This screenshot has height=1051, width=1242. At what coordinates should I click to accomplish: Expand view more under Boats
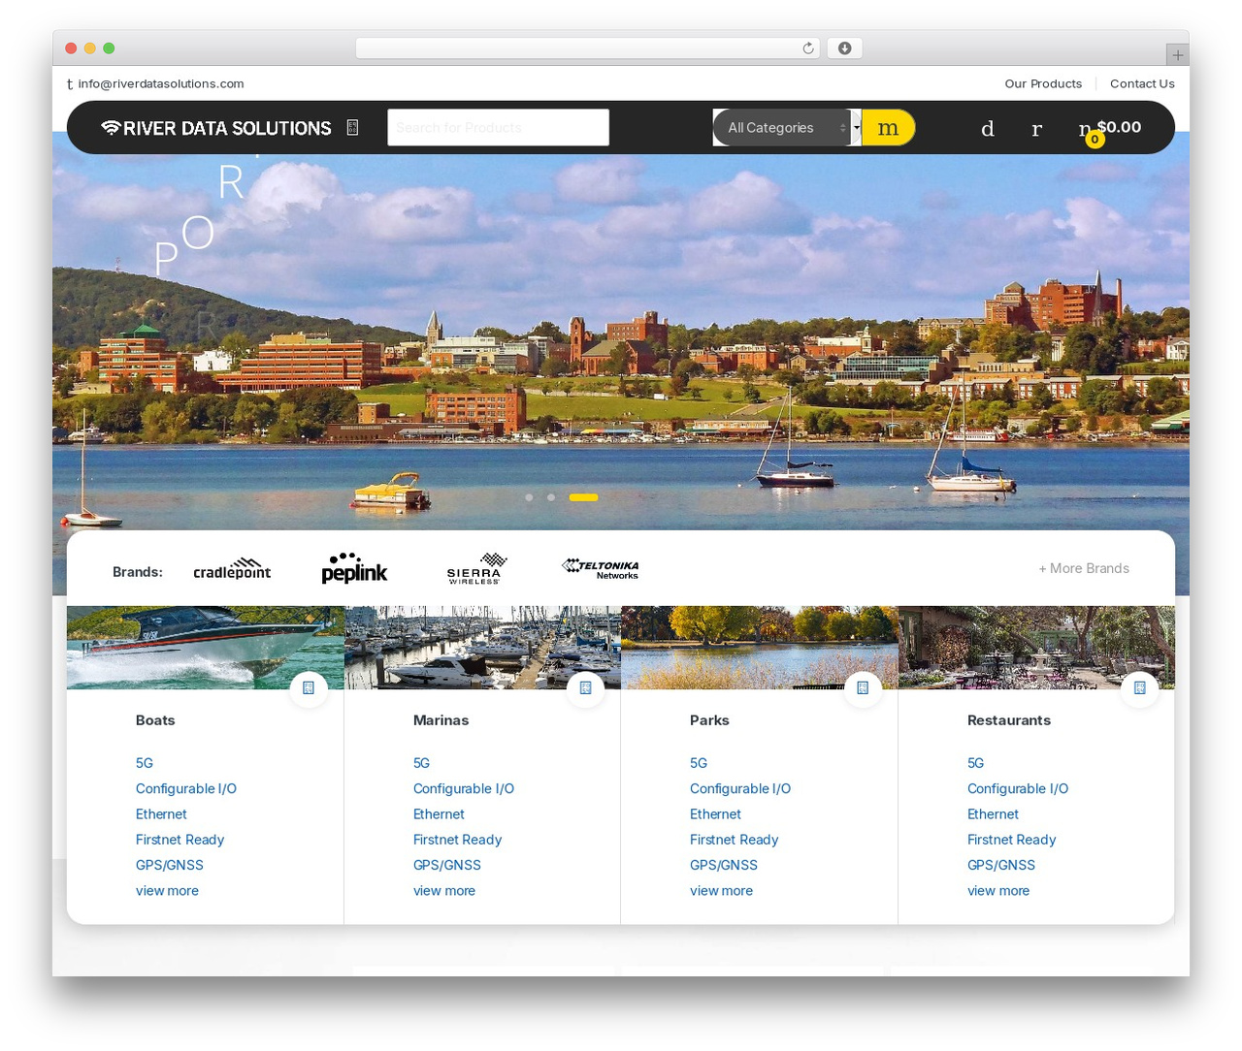(167, 891)
